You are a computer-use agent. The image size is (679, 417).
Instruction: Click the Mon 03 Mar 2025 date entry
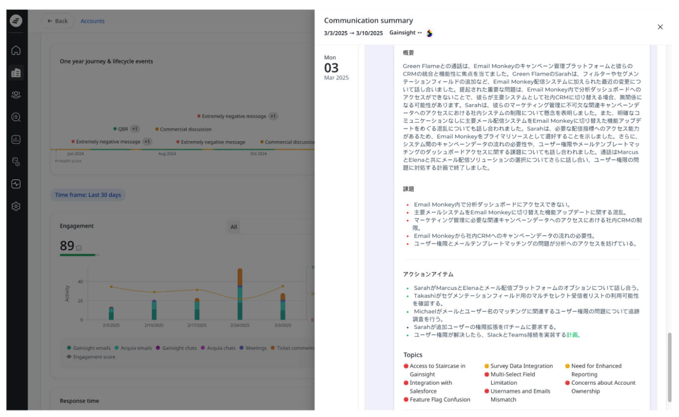[x=336, y=68]
